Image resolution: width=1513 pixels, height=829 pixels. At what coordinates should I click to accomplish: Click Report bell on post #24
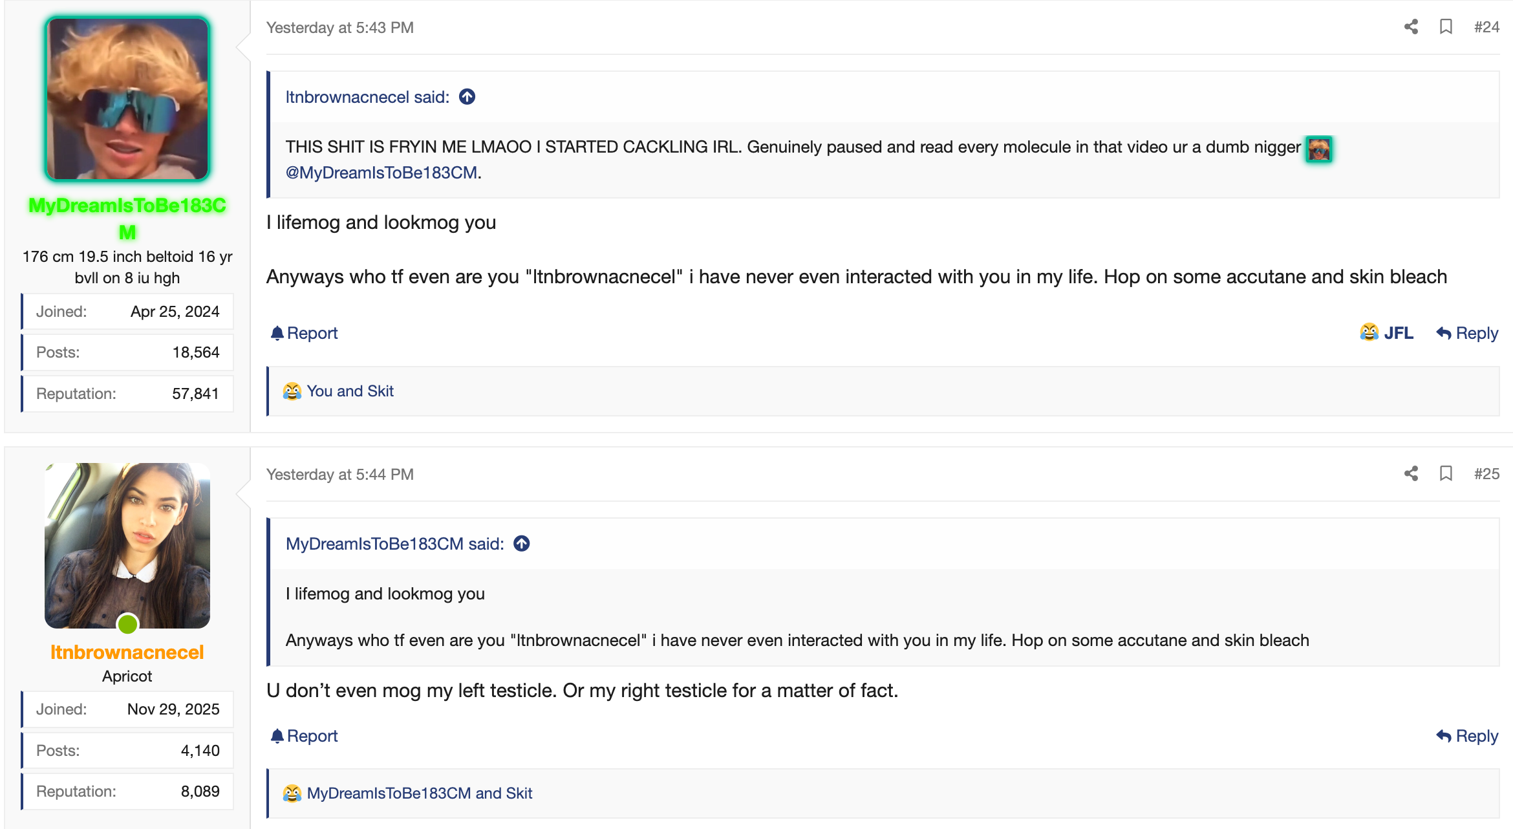(x=304, y=333)
